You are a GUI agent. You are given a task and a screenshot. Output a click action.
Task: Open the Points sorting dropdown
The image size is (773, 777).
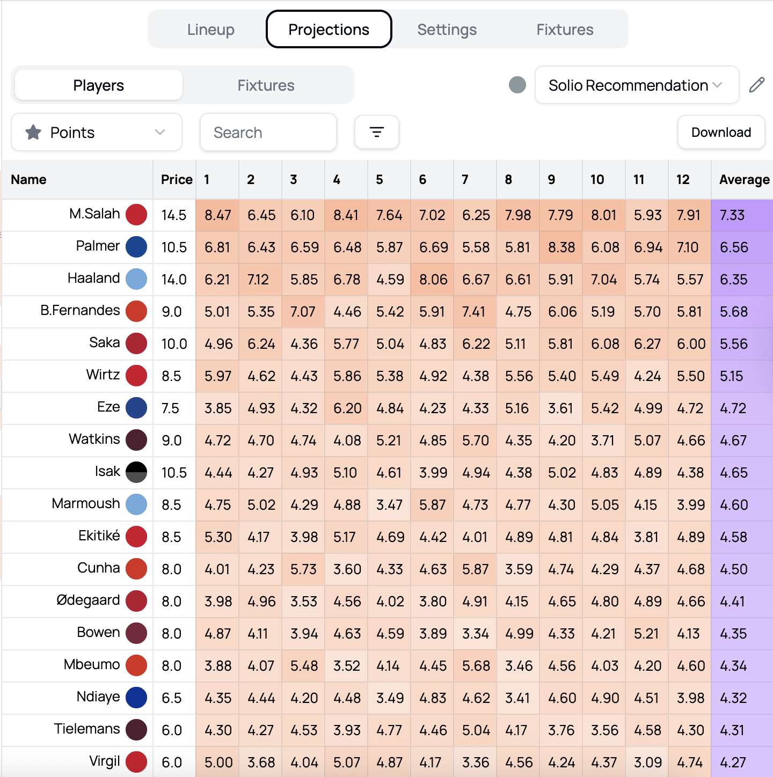pyautogui.click(x=96, y=132)
